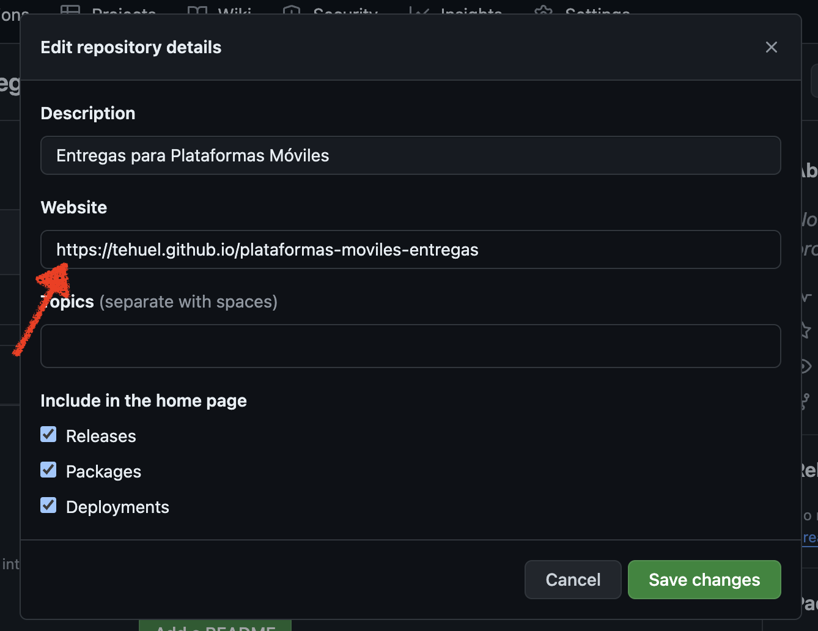Image resolution: width=818 pixels, height=631 pixels.
Task: Click into the Website URL field
Action: (411, 249)
